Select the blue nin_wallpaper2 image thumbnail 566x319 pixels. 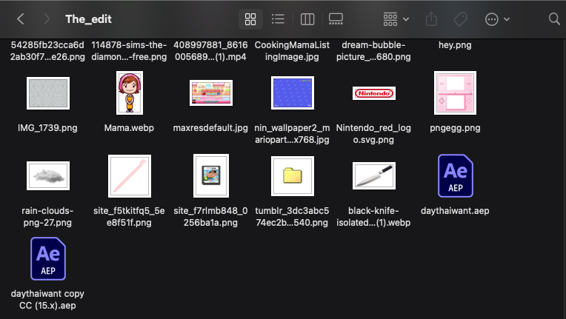(293, 93)
